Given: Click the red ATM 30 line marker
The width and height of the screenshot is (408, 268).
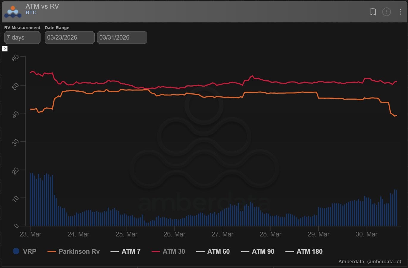Looking at the screenshot, I should coord(156,252).
